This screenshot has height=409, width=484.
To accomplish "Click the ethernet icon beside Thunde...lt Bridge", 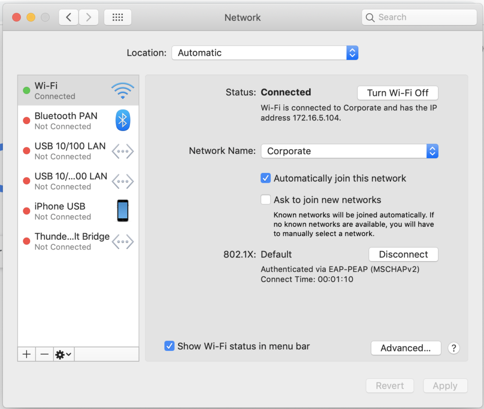I will [122, 241].
